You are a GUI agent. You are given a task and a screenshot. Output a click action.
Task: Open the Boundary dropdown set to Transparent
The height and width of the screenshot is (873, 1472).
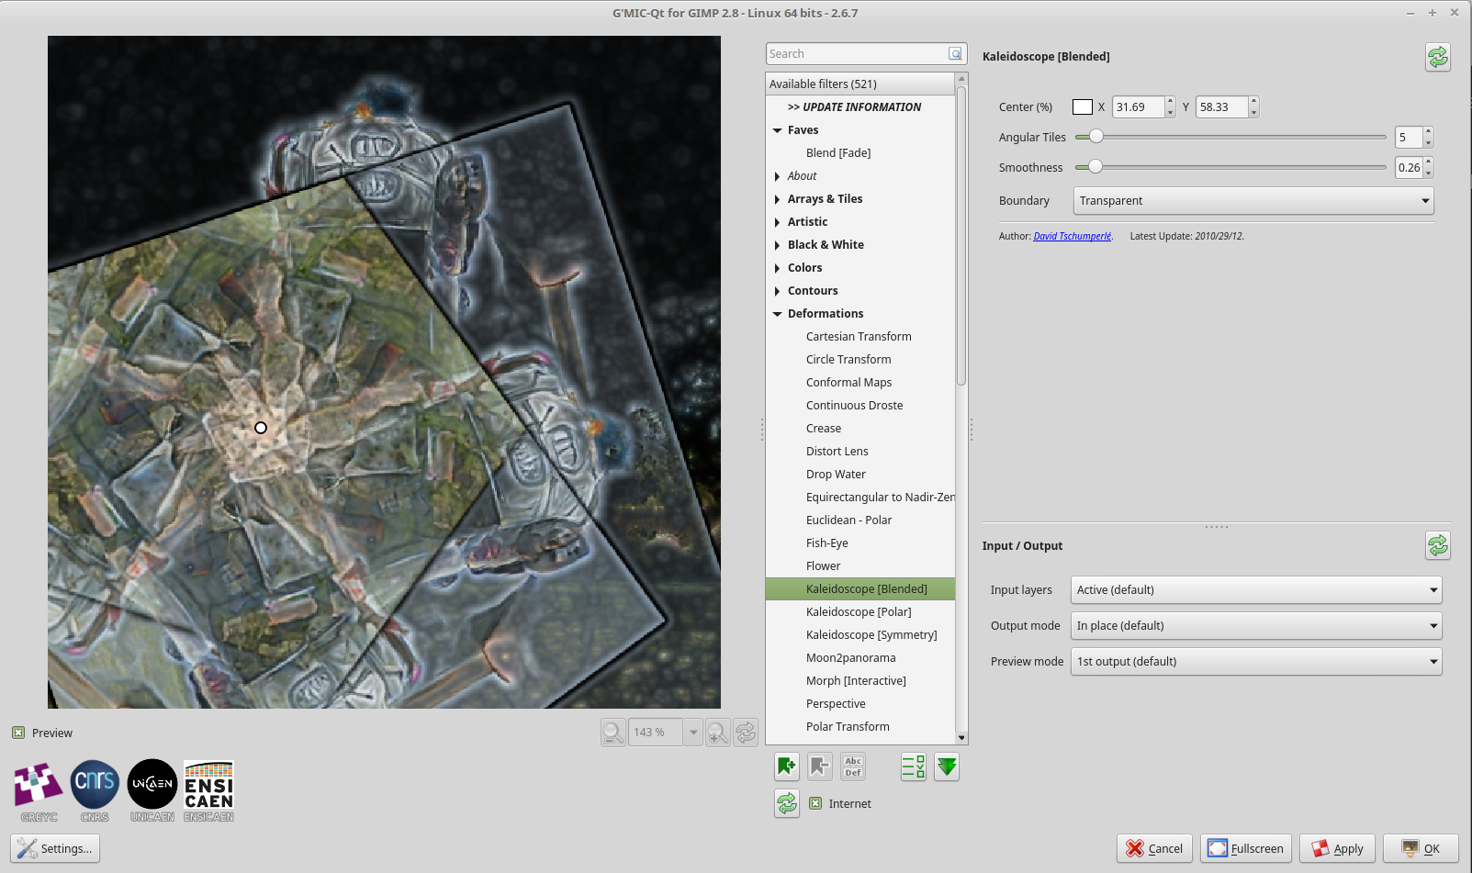[1253, 201]
